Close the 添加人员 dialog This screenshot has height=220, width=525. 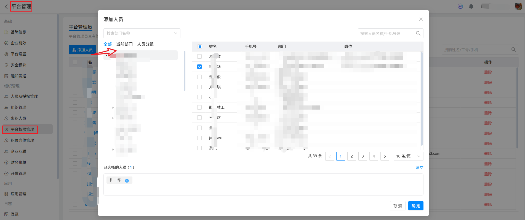[x=421, y=19]
